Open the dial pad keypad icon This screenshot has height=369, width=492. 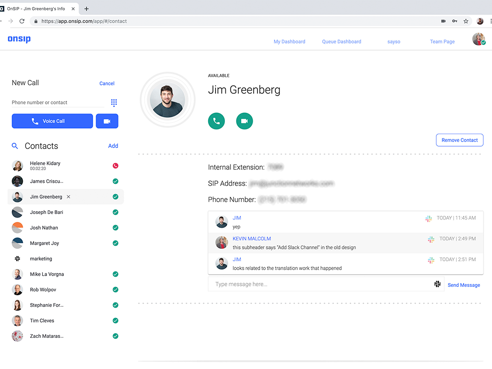(114, 103)
